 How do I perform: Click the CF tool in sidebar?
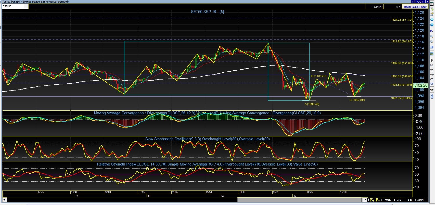coord(432,84)
